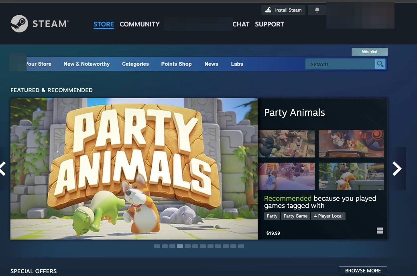Open News tab in store nav
417x276 pixels.
(x=211, y=64)
